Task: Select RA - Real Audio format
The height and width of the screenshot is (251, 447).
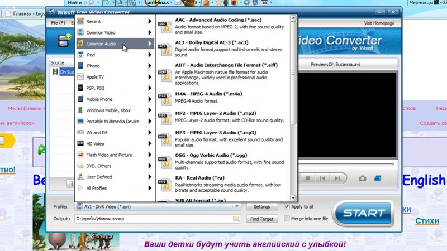Action: point(222,184)
